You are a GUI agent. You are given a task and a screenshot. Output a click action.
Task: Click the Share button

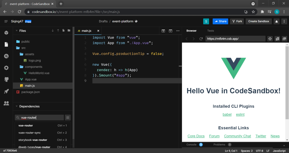pos(220,21)
